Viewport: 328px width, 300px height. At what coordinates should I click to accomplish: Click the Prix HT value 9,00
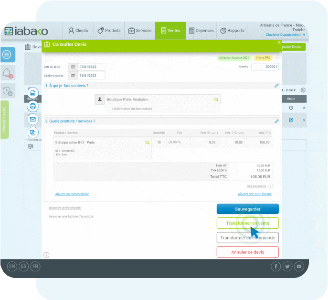(204, 143)
